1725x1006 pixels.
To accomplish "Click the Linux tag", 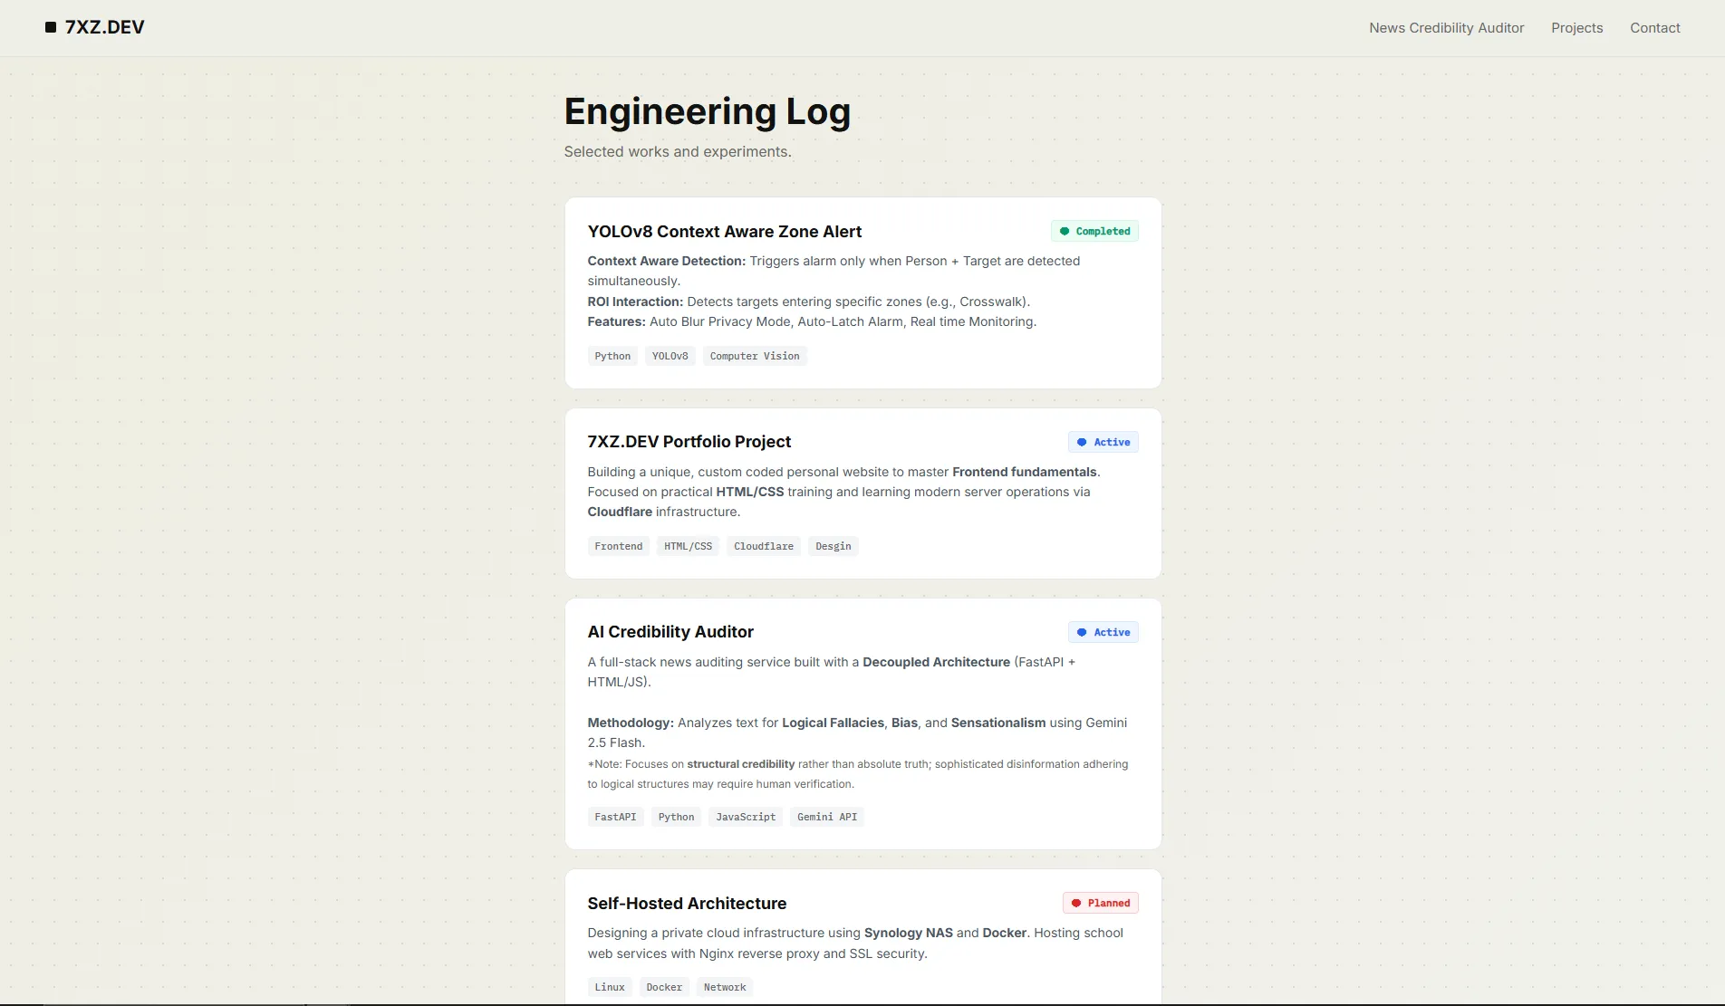I will 610,987.
